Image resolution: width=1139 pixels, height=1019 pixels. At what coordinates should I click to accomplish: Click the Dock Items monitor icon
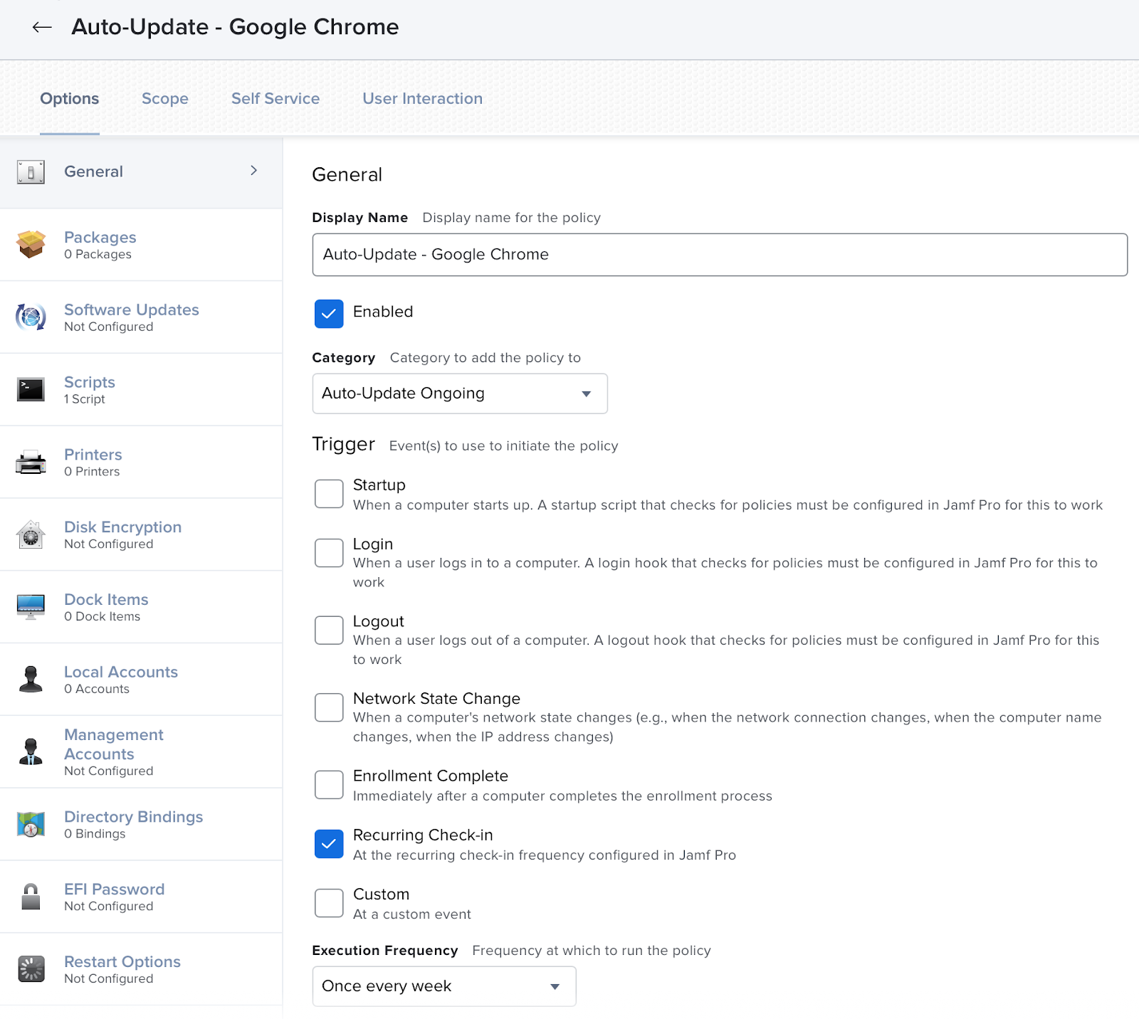[31, 607]
